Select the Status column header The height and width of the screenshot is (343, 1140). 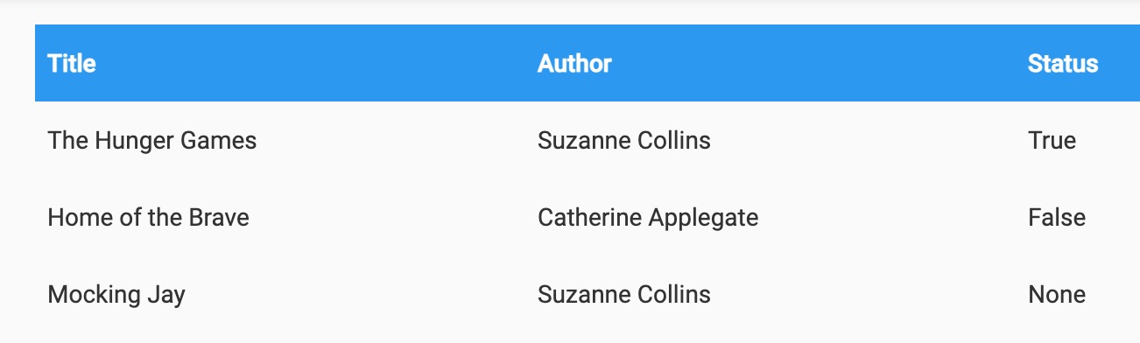pos(1063,64)
